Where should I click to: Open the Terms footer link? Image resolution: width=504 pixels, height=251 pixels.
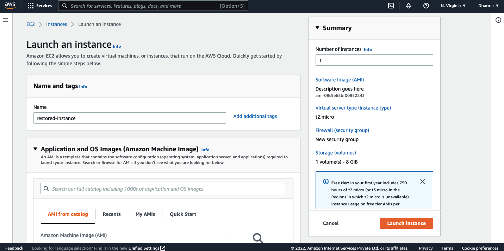point(447,248)
